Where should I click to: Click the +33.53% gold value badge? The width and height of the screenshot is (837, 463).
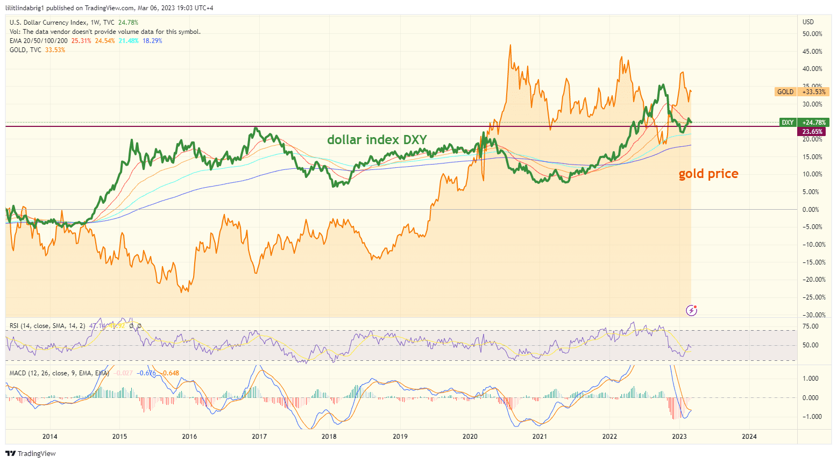pos(813,92)
